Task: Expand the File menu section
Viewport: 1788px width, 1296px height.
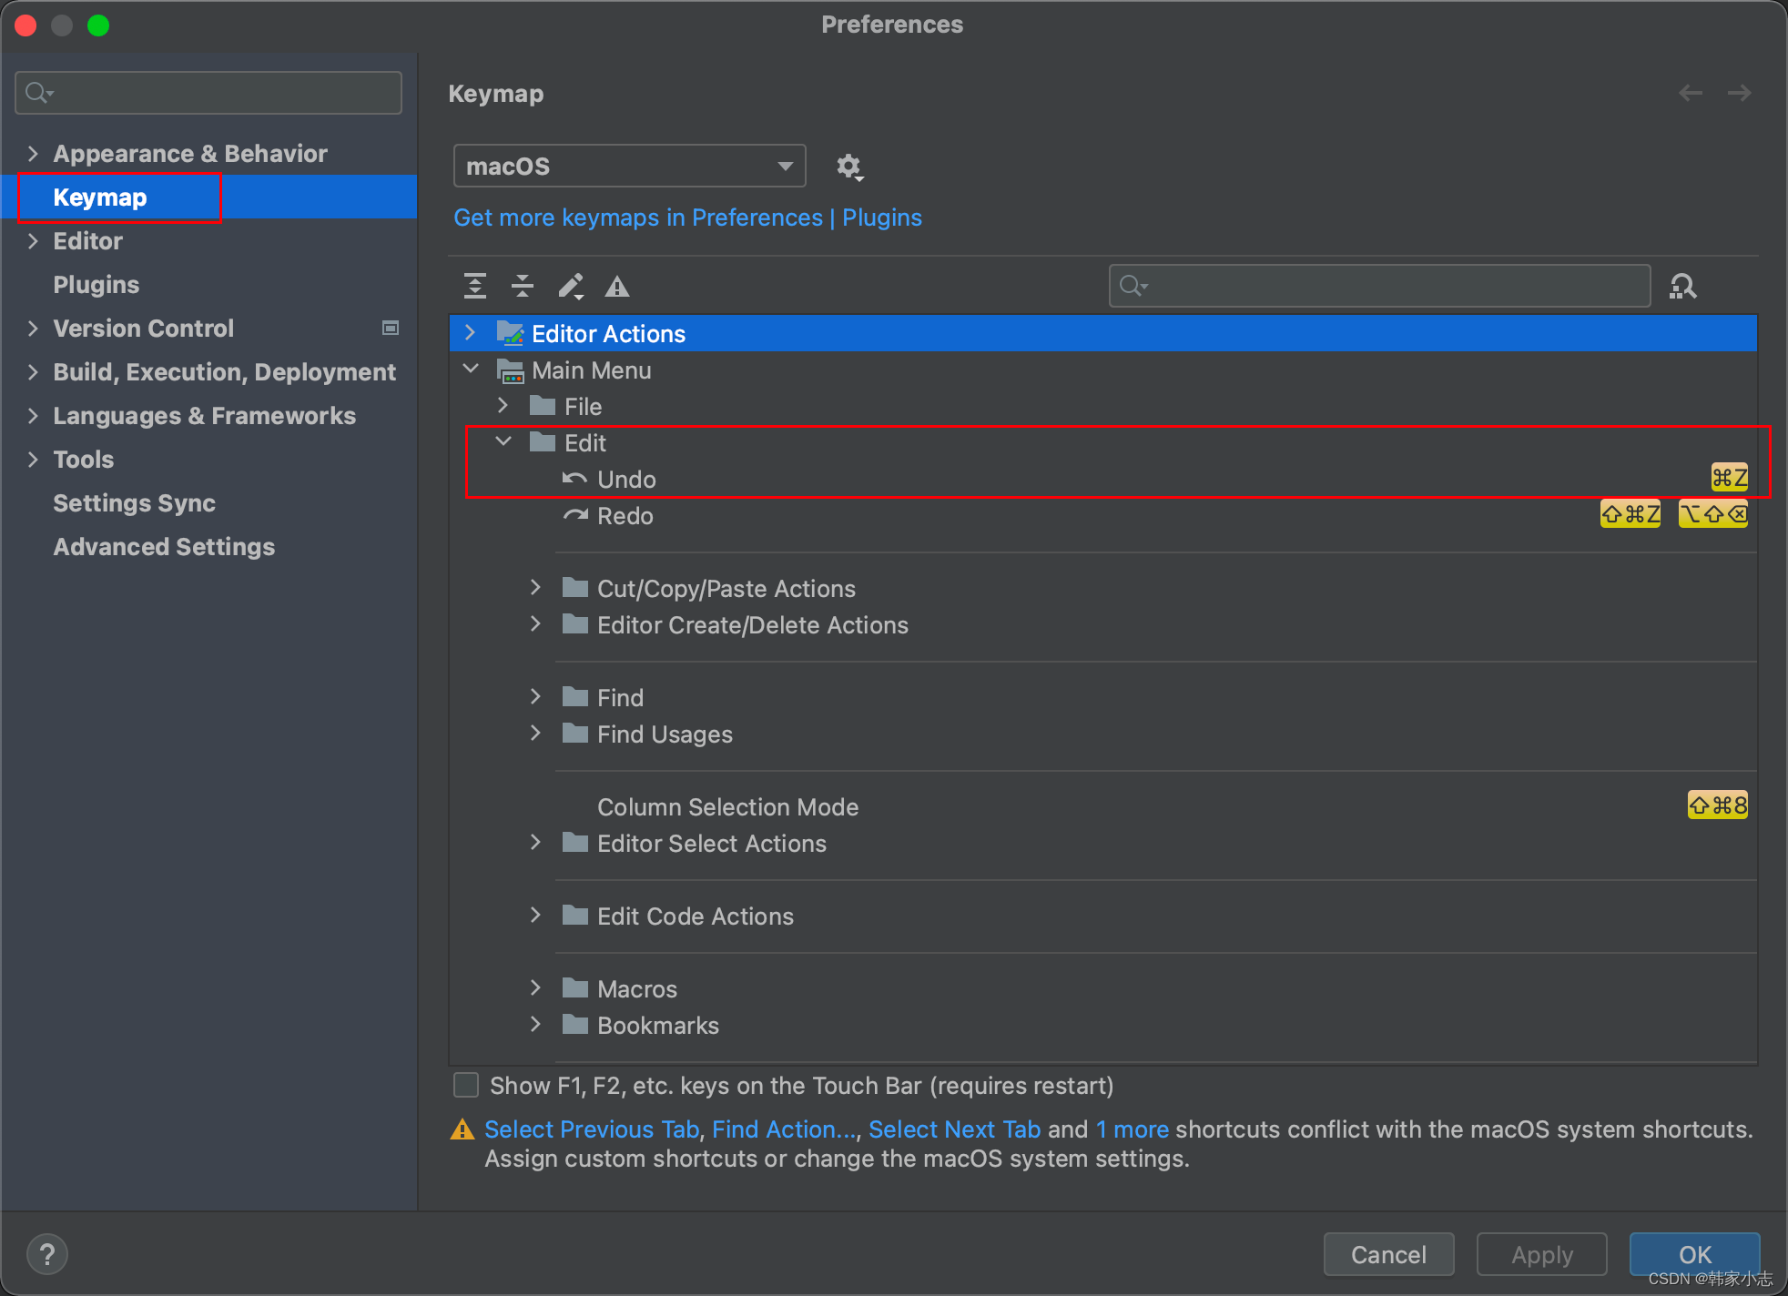Action: click(x=504, y=405)
